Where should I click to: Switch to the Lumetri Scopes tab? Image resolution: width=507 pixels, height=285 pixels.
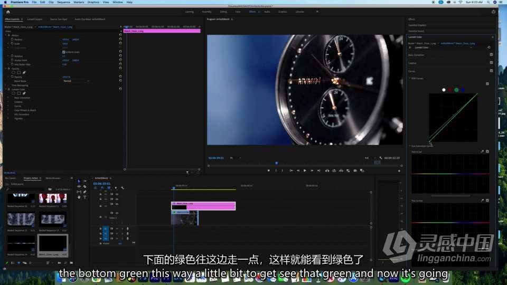35,20
